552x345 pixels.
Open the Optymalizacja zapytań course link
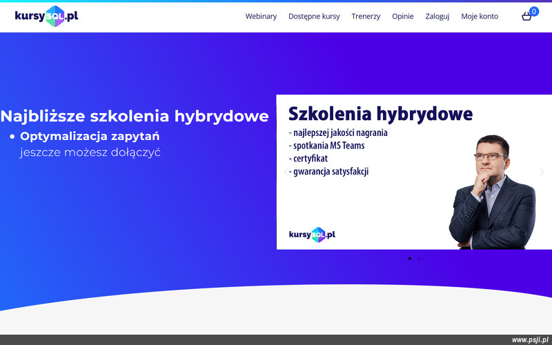90,136
